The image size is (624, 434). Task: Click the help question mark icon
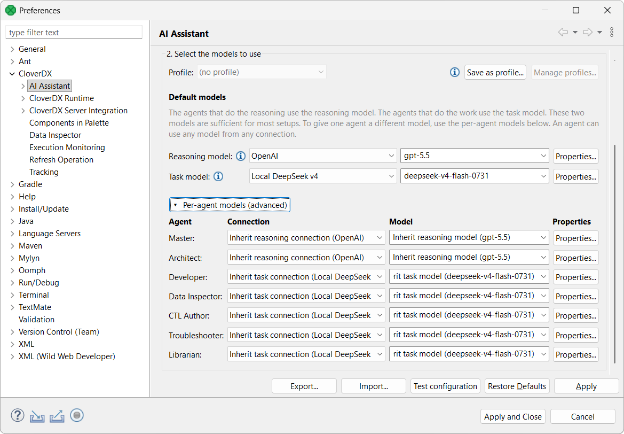tap(17, 415)
